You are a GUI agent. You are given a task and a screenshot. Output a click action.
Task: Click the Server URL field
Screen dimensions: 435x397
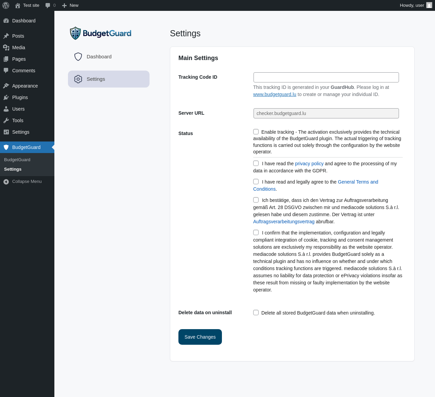326,113
